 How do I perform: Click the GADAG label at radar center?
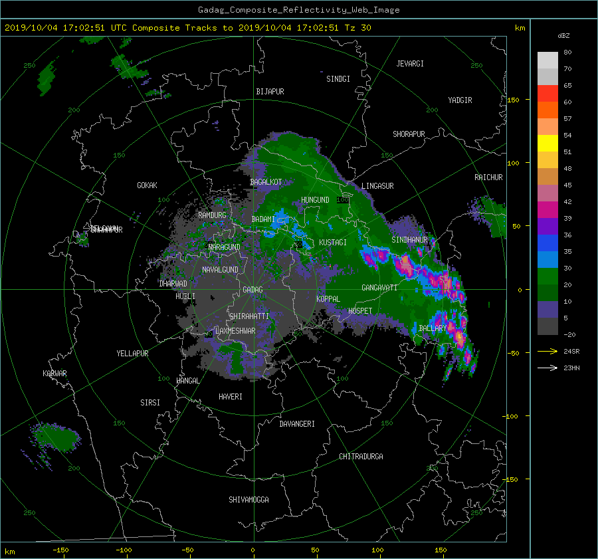point(253,290)
